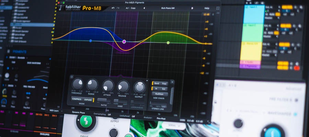Viewport: 309px width, 137px height.
Task: Switch mode to Compress
Action: point(77,99)
